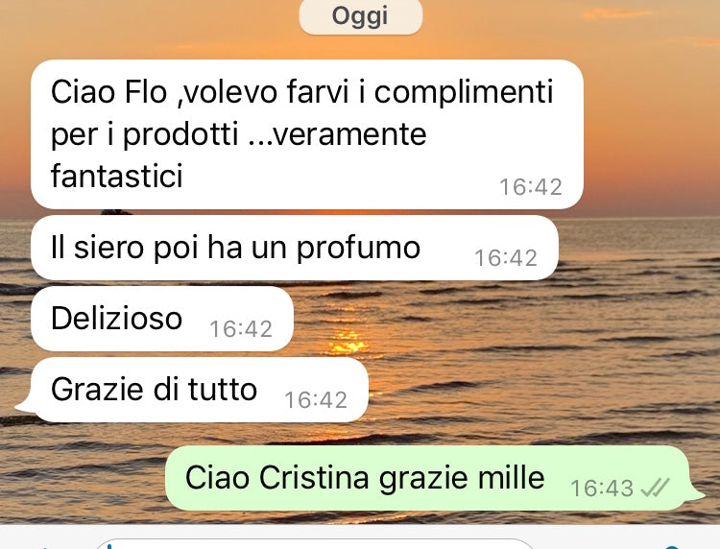This screenshot has width=720, height=549.
Task: Tap the Delizioso message bubble
Action: [x=162, y=319]
